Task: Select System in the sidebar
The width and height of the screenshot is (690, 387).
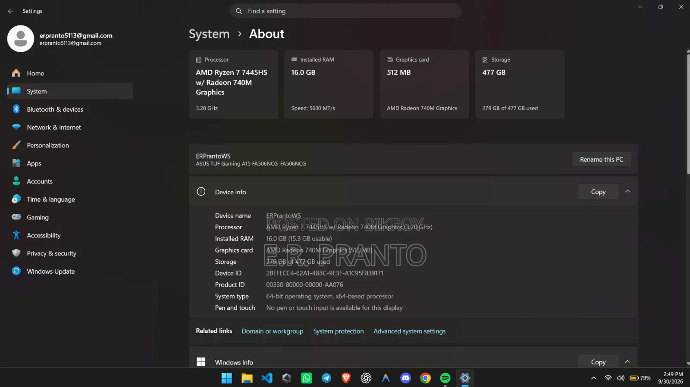Action: coord(70,91)
